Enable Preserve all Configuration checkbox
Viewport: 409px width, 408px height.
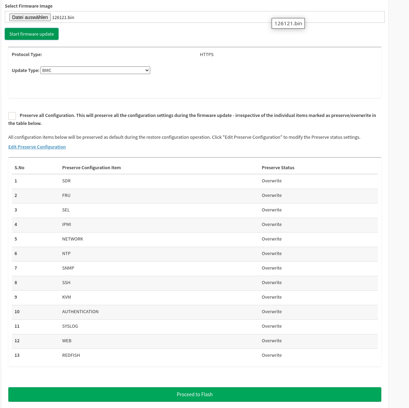click(x=12, y=116)
